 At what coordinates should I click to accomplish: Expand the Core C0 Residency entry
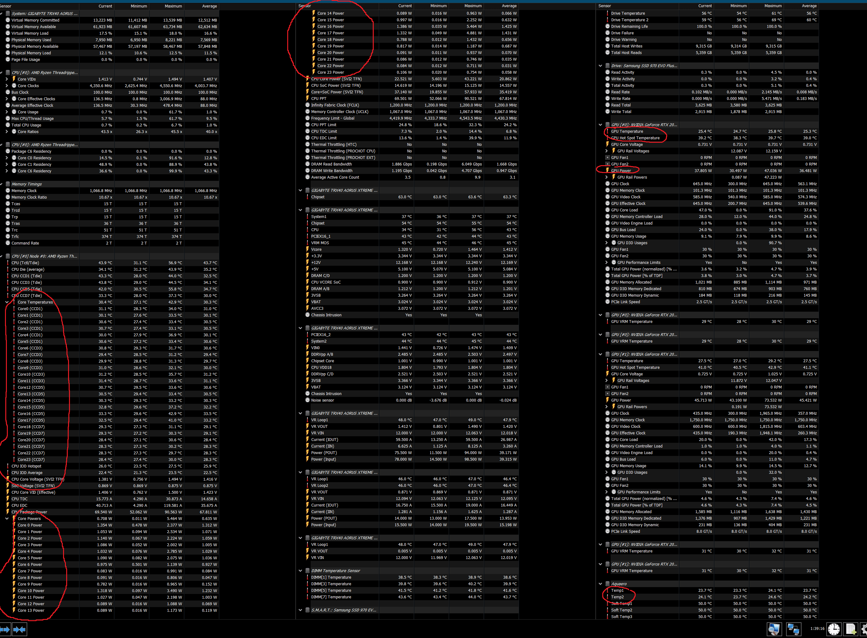coord(7,158)
